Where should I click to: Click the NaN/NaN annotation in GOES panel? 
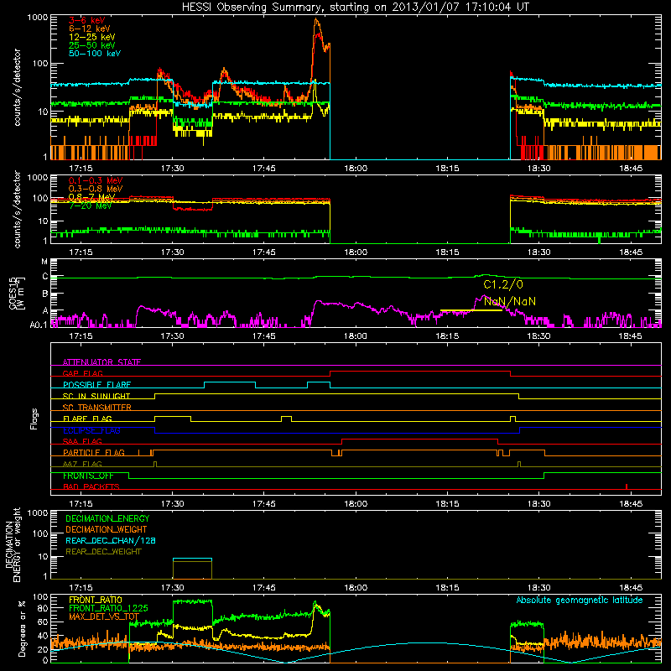pos(510,301)
